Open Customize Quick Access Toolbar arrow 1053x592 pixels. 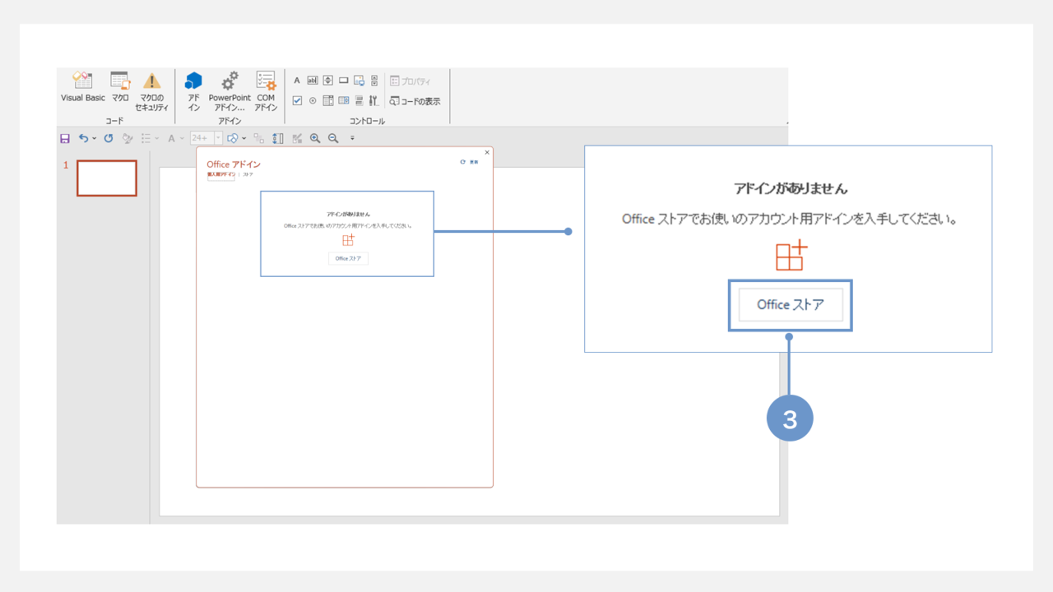pyautogui.click(x=352, y=139)
